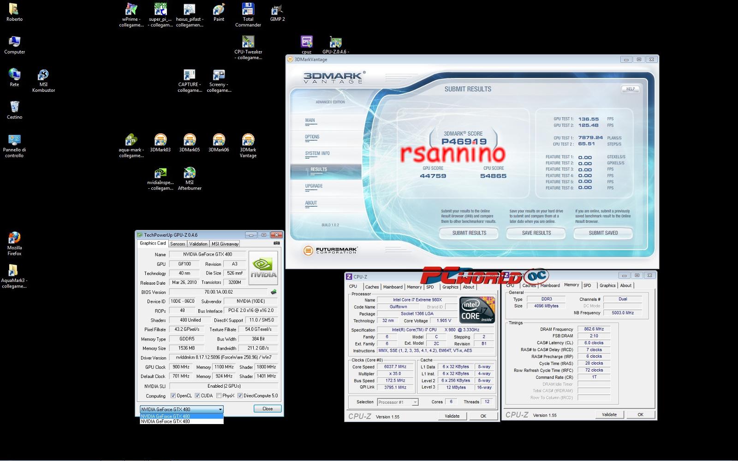Toggle PhysX checkbox in GPU-Z
Image resolution: width=738 pixels, height=461 pixels.
tap(219, 395)
